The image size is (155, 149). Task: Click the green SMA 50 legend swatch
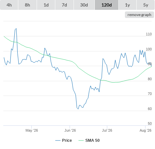click(81, 140)
